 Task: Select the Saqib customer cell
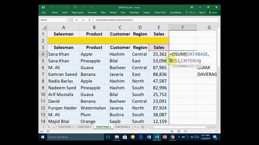click(120, 122)
